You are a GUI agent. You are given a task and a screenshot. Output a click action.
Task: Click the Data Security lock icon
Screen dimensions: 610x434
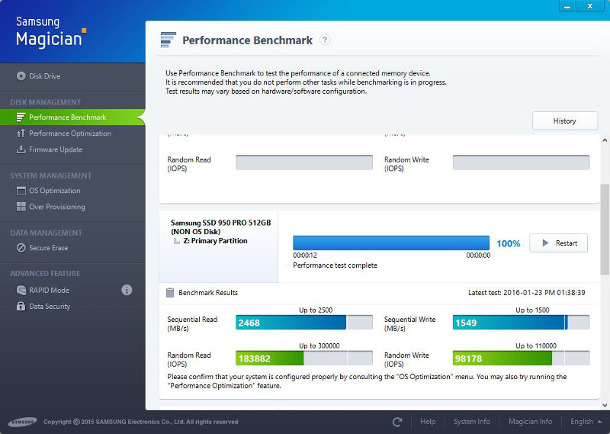click(x=21, y=307)
